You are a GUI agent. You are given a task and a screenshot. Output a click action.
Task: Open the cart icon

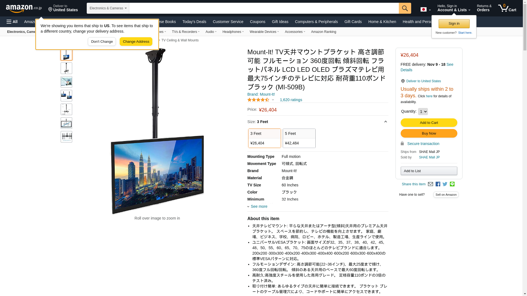coord(507,8)
